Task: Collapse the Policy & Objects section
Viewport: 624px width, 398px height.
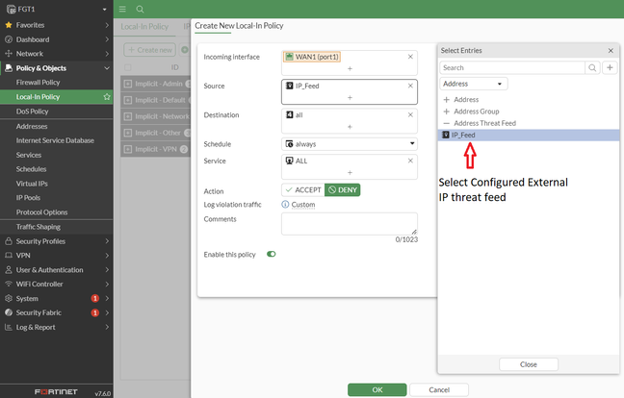Action: click(x=107, y=68)
